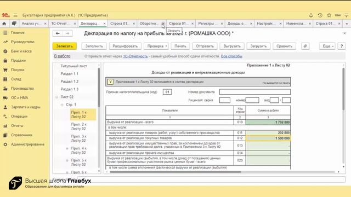This screenshot has height=197, width=351.
Task: Select row 010 amount cell 1 702 880
Action: pyautogui.click(x=268, y=122)
